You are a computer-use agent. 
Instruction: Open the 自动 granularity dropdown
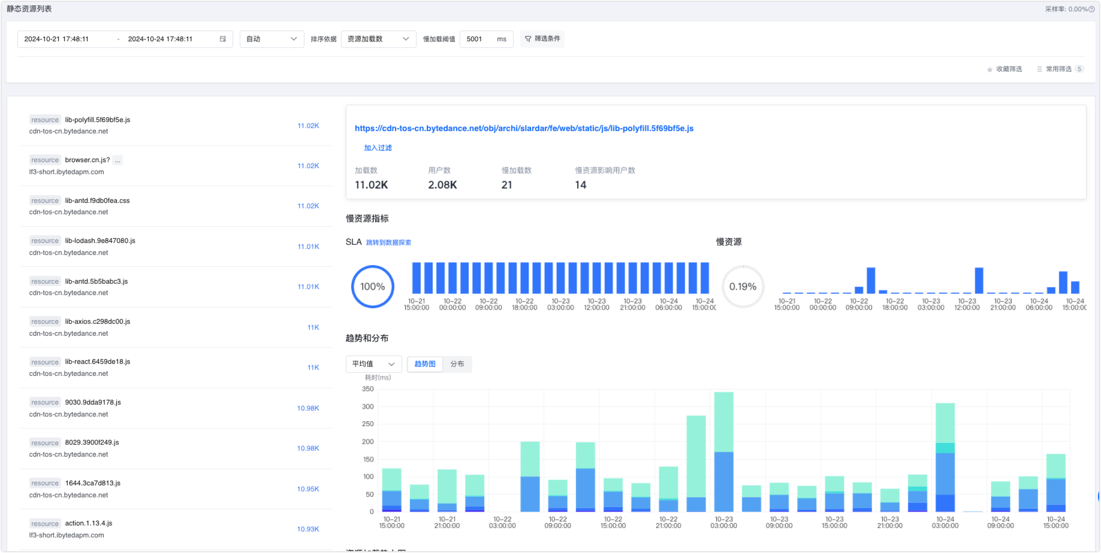(272, 39)
